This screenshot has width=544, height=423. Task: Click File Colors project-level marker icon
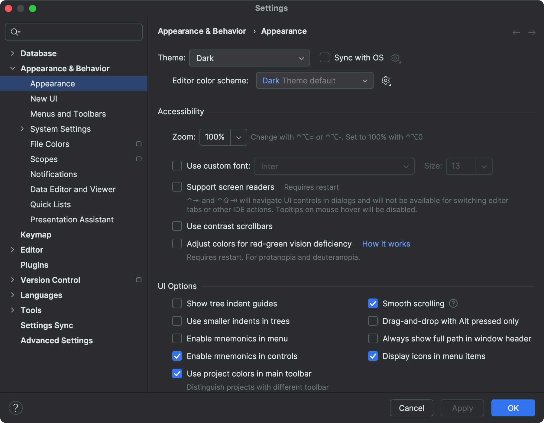pos(139,144)
